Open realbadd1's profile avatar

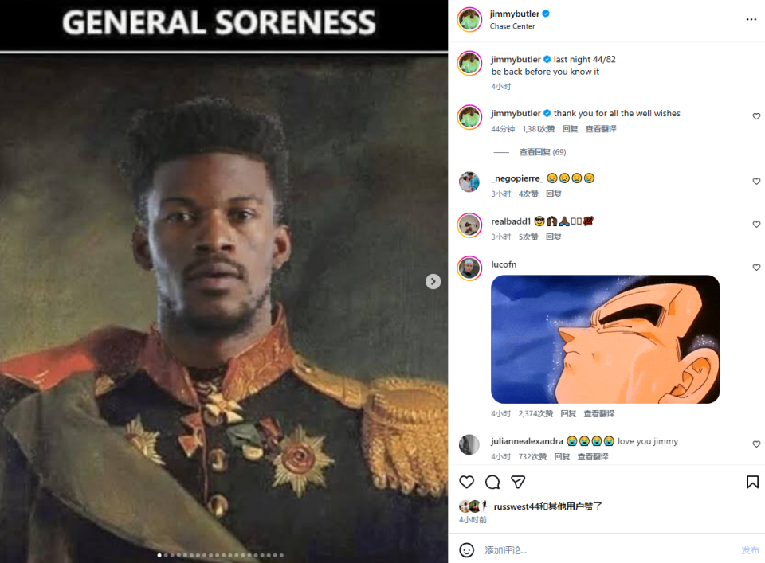469,225
